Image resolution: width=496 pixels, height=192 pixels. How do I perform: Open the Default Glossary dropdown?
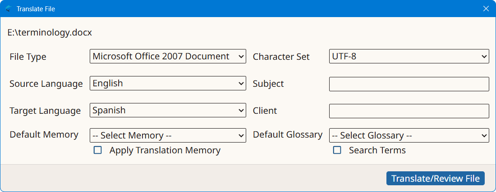409,135
